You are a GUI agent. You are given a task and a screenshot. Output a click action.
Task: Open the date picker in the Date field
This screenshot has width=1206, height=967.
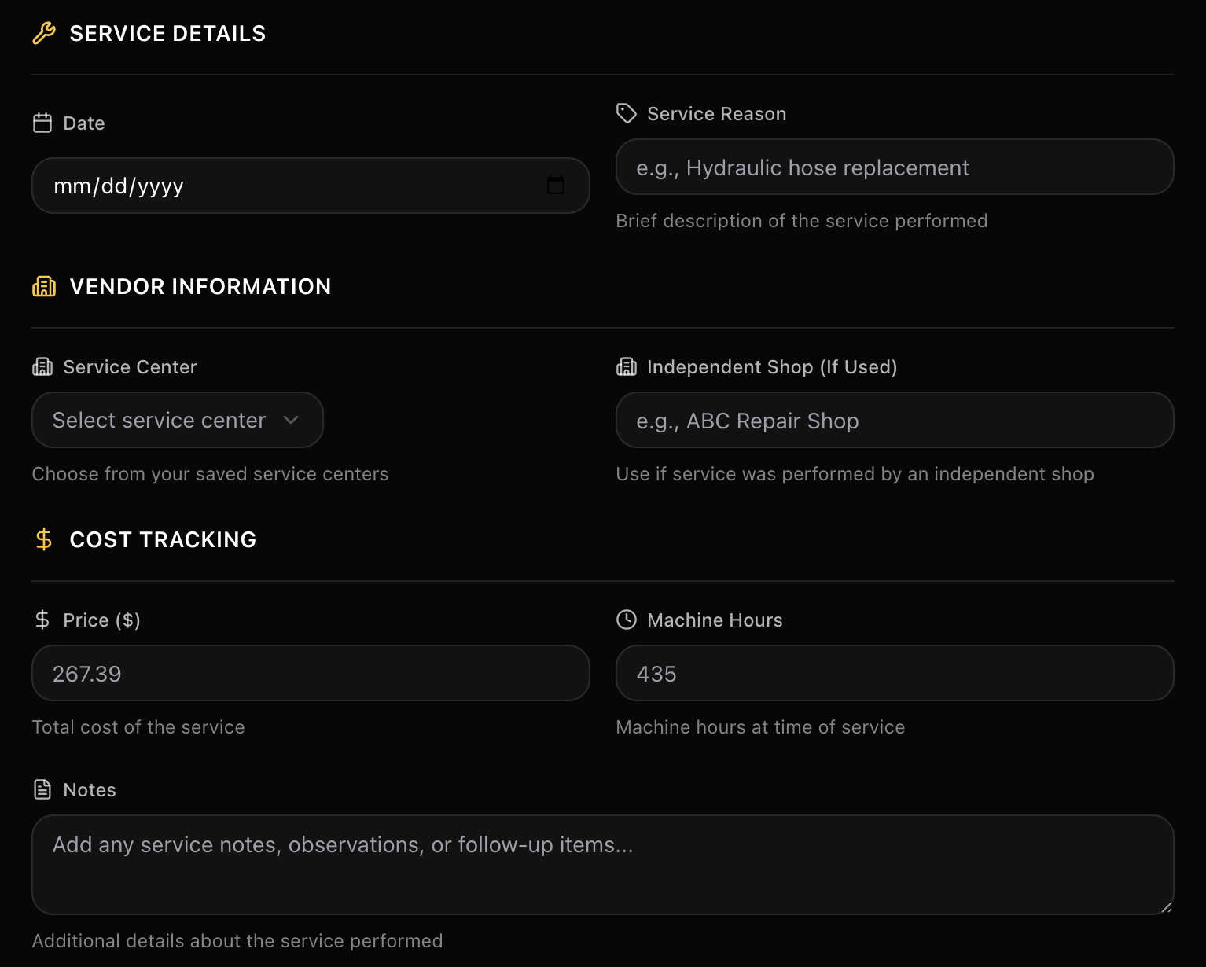[x=556, y=186]
